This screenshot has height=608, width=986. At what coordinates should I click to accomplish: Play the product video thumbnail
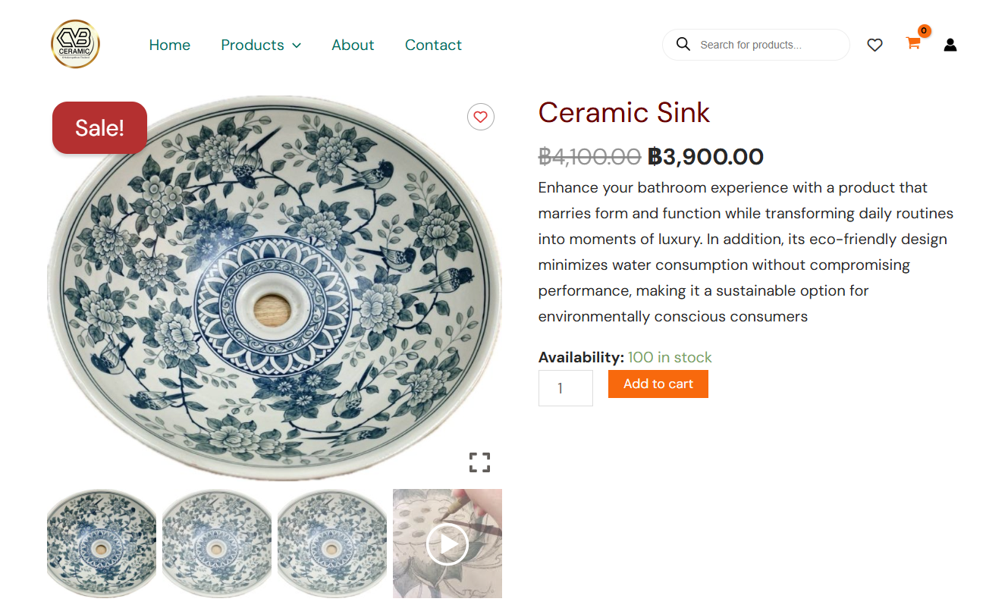(447, 544)
